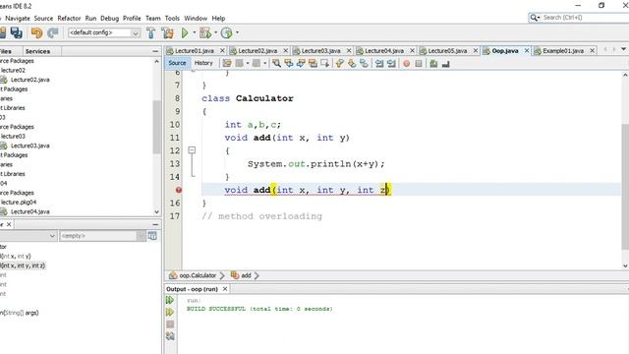Open the editor tab list dropdown arrow
This screenshot has width=629, height=354.
[x=623, y=49]
